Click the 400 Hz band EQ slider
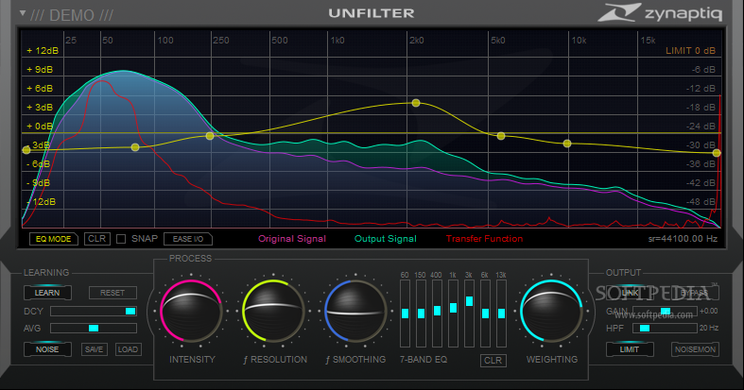This screenshot has width=744, height=390. click(x=437, y=314)
